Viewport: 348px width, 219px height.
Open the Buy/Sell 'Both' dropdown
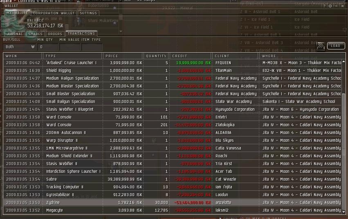[x=20, y=47]
